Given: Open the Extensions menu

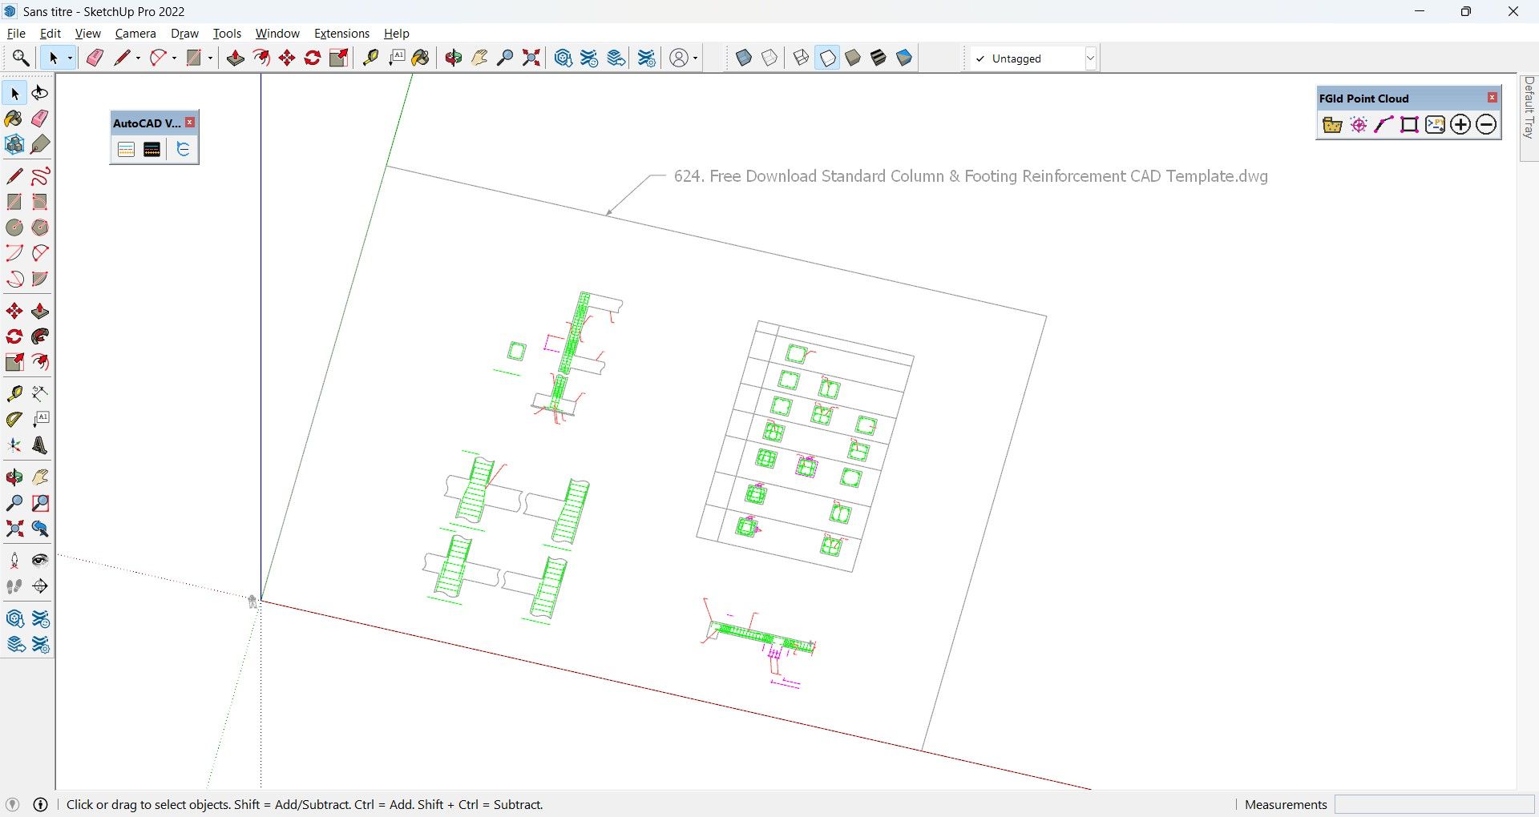Looking at the screenshot, I should 341,34.
